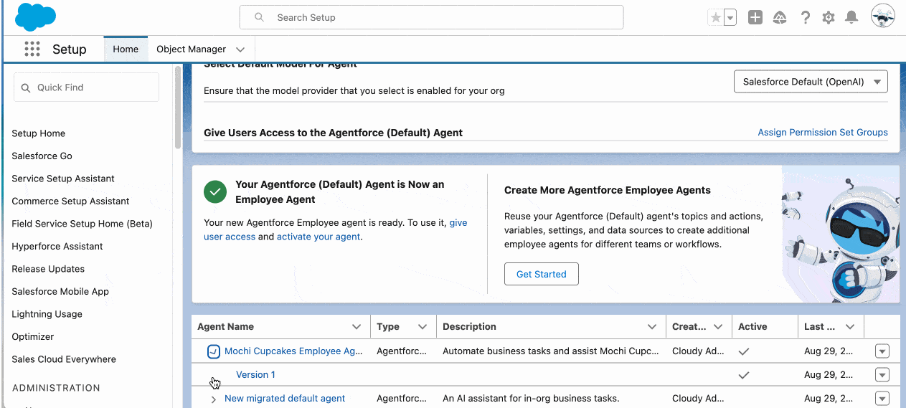
Task: Open Lightning Usage in the sidebar
Action: [x=47, y=314]
